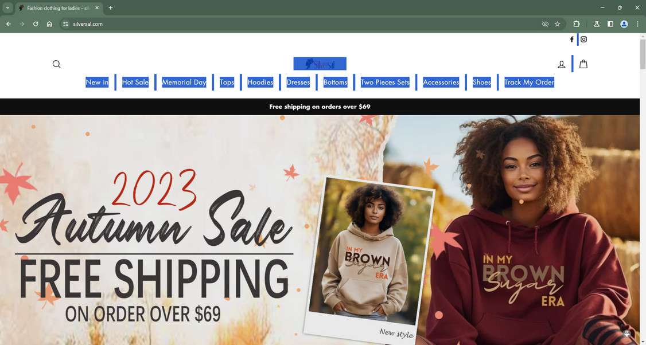Bookmark this page with the star icon
646x345 pixels.
(558, 24)
